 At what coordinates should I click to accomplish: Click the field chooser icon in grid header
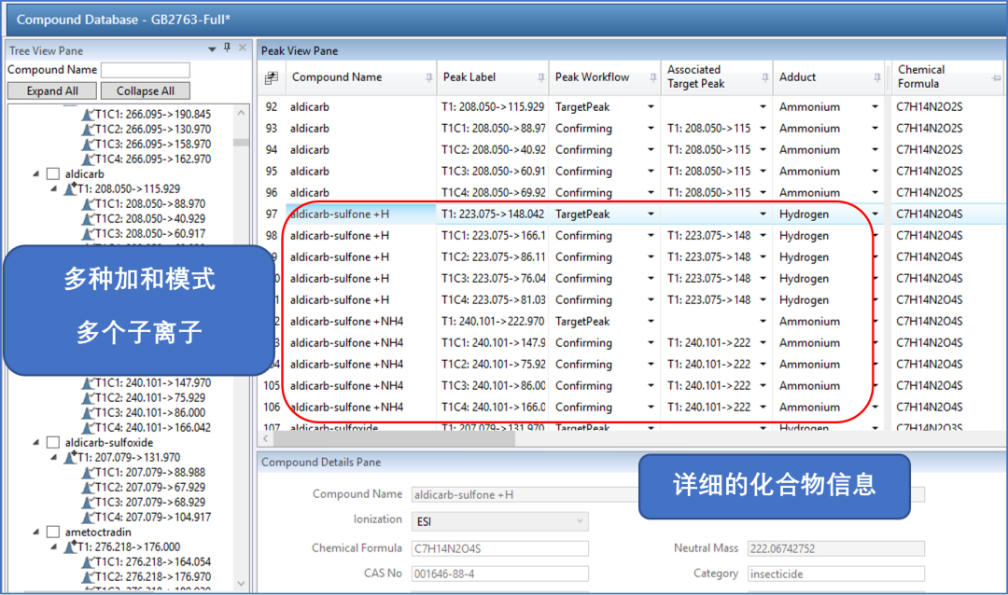(272, 77)
